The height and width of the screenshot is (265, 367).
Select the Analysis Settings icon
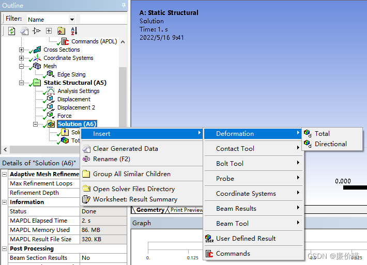51,91
